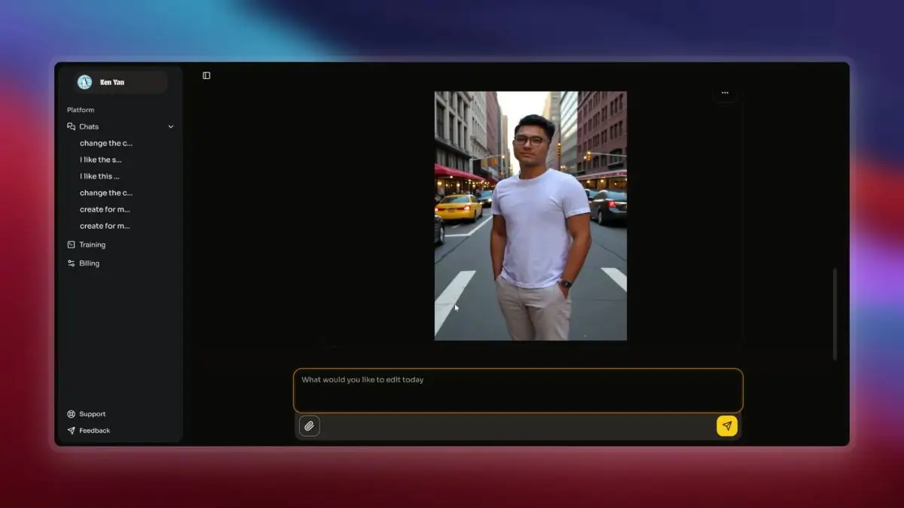Open the second "change the c..." chat
This screenshot has height=508, width=904.
(105, 193)
